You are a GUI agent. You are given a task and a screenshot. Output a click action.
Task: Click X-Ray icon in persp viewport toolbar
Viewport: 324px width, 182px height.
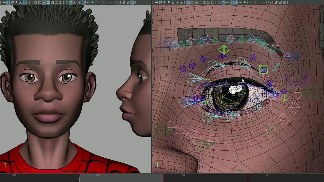[276, 3]
